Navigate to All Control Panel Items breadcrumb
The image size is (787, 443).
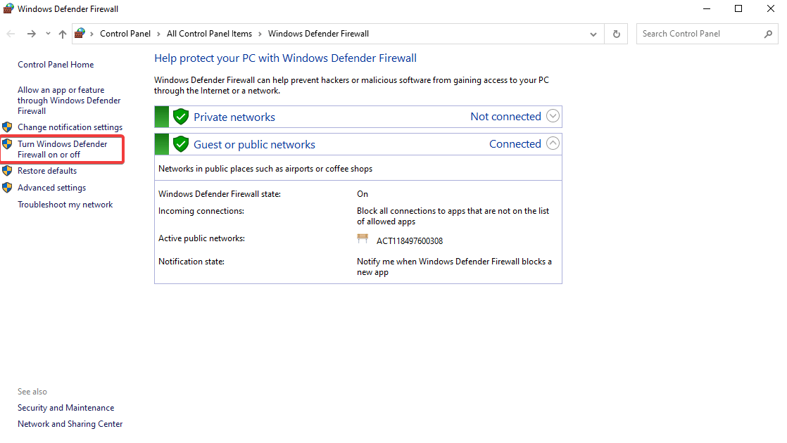(209, 33)
